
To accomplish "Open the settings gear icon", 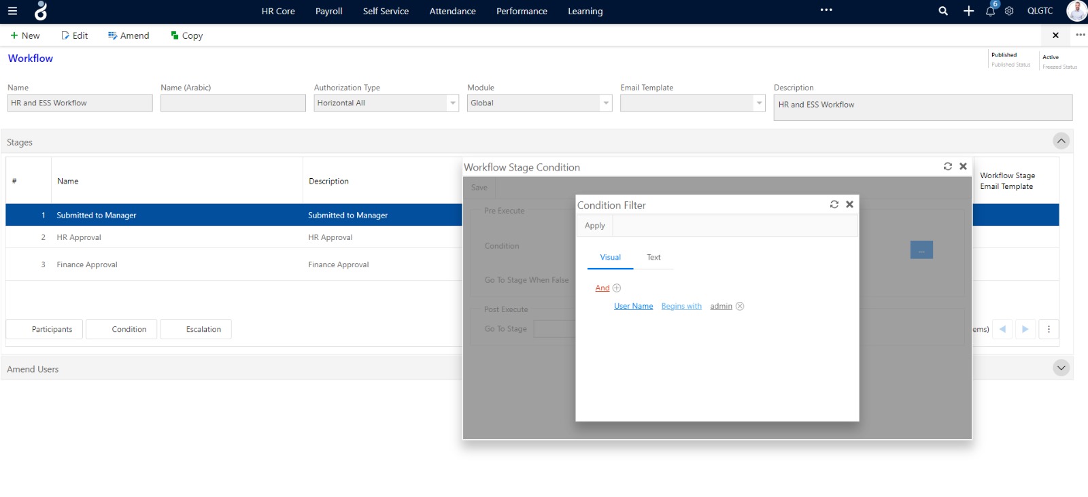I will click(1009, 11).
